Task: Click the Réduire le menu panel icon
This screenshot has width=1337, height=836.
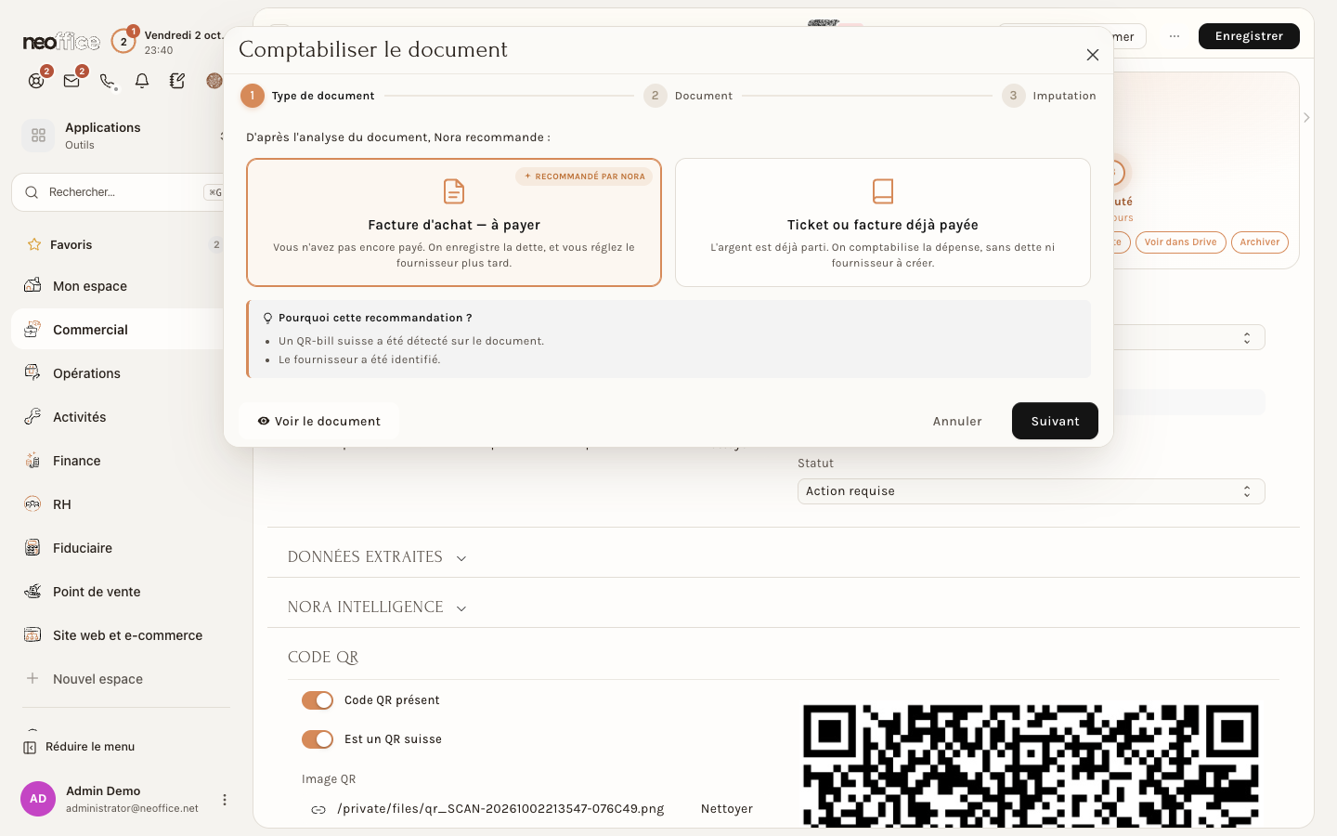Action: pyautogui.click(x=30, y=747)
